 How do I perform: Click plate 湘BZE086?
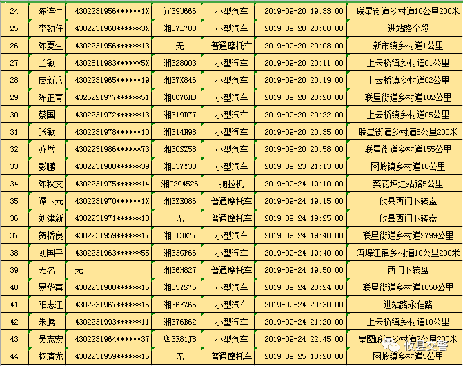[x=179, y=201]
